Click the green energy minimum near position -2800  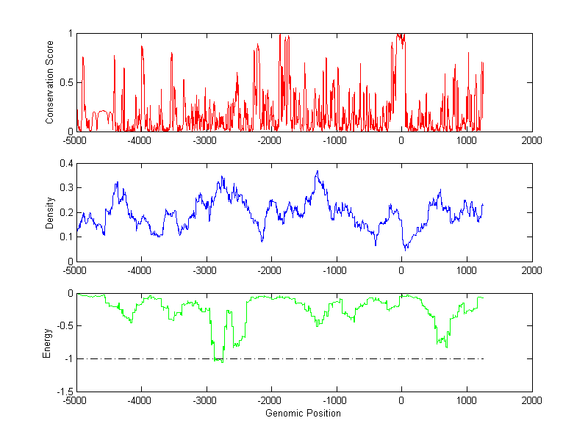(x=220, y=360)
